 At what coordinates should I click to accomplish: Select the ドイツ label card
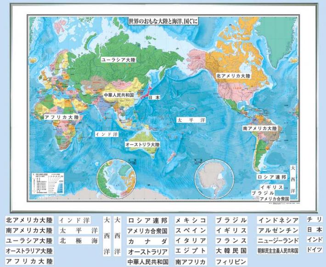tap(315, 250)
